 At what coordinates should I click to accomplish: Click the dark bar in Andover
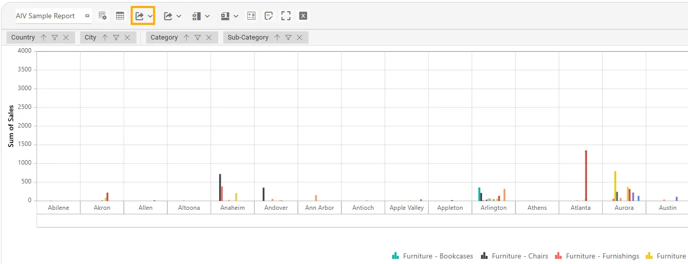[x=263, y=194]
